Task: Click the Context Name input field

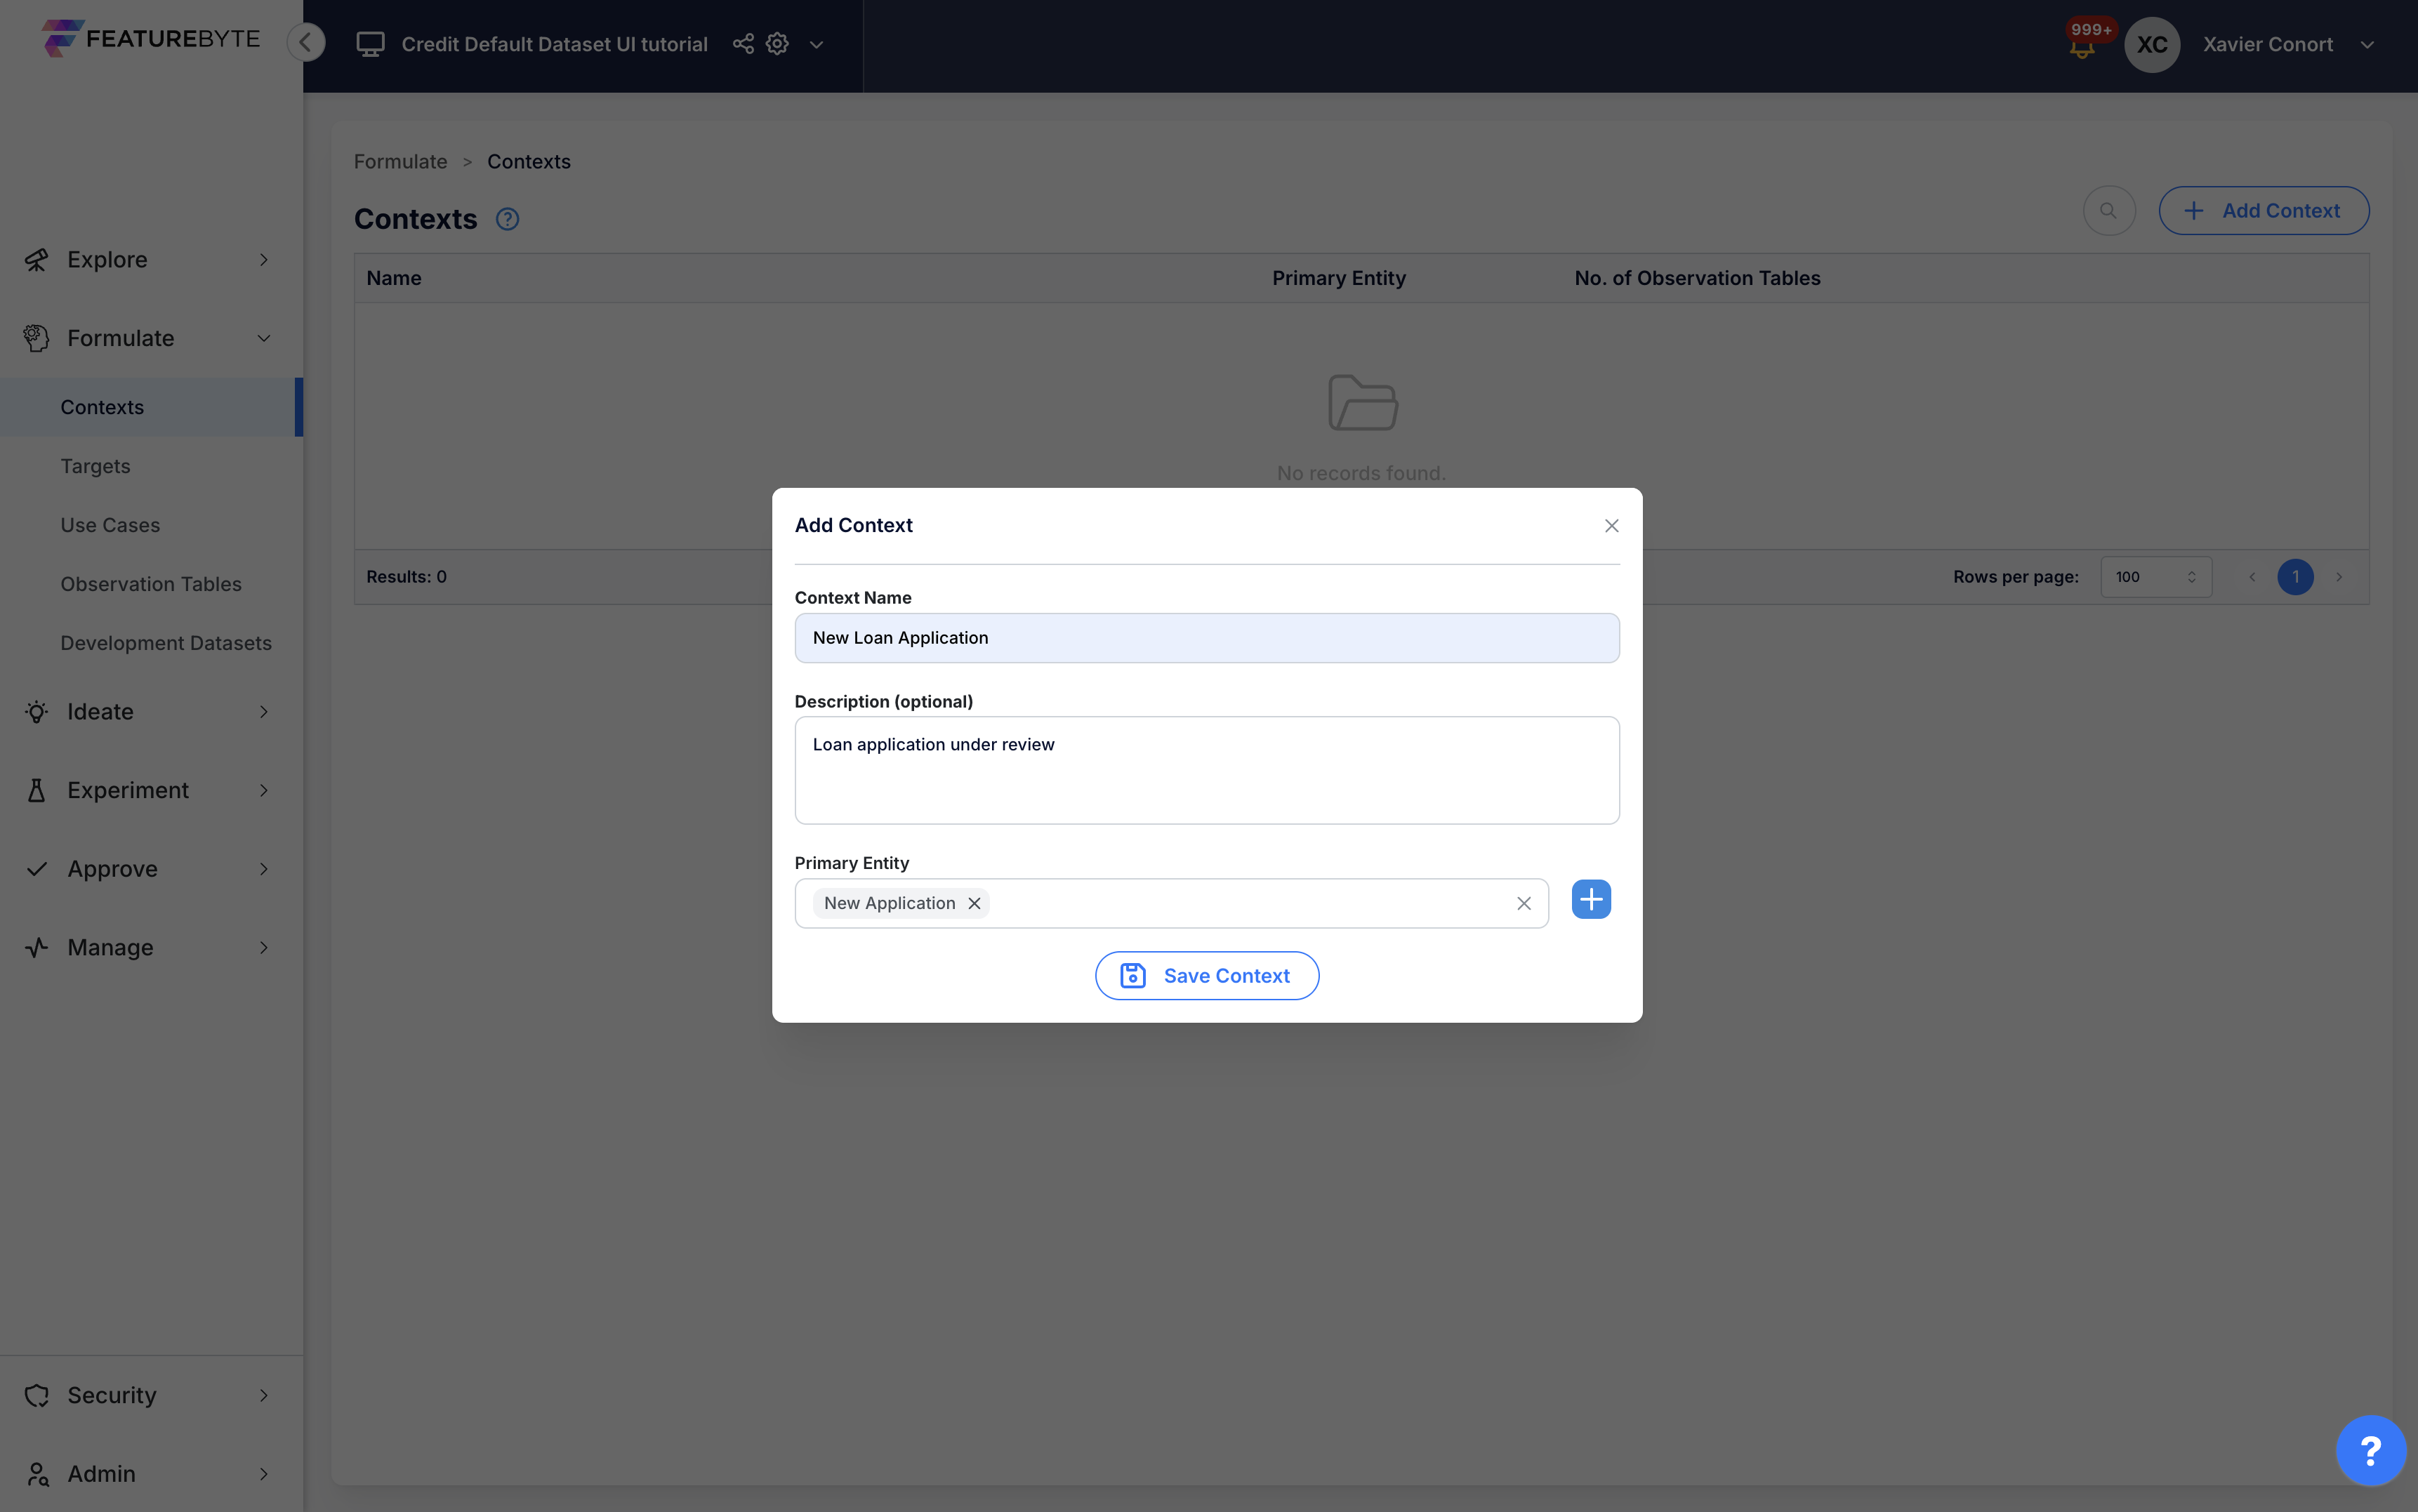Action: pos(1206,637)
